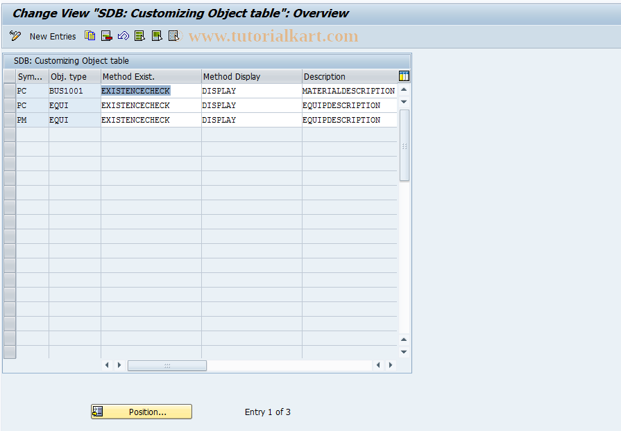
Task: Click the Delete entry icon
Action: click(x=107, y=36)
